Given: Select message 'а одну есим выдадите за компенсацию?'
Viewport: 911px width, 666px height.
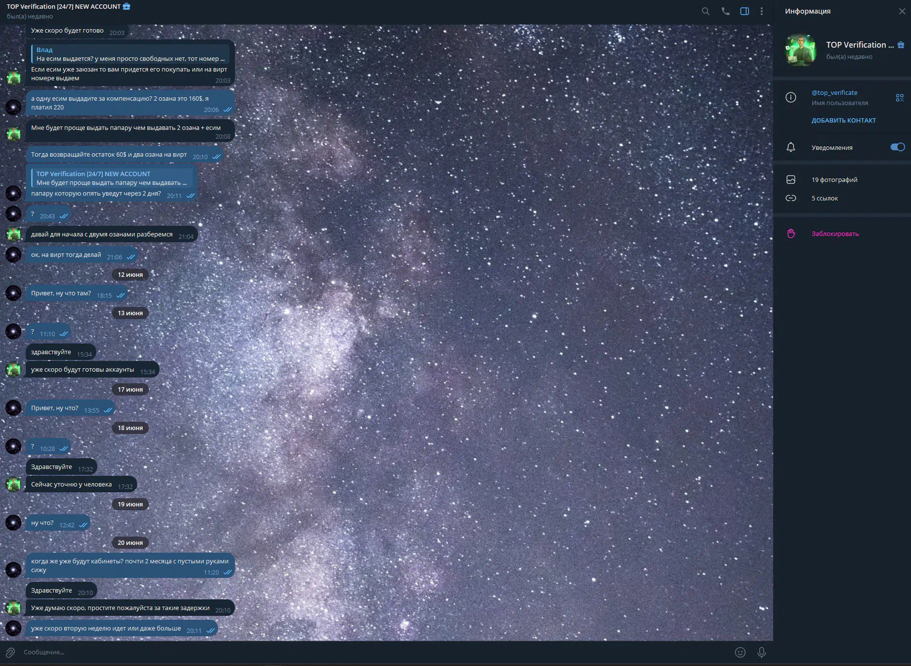Looking at the screenshot, I should (130, 103).
